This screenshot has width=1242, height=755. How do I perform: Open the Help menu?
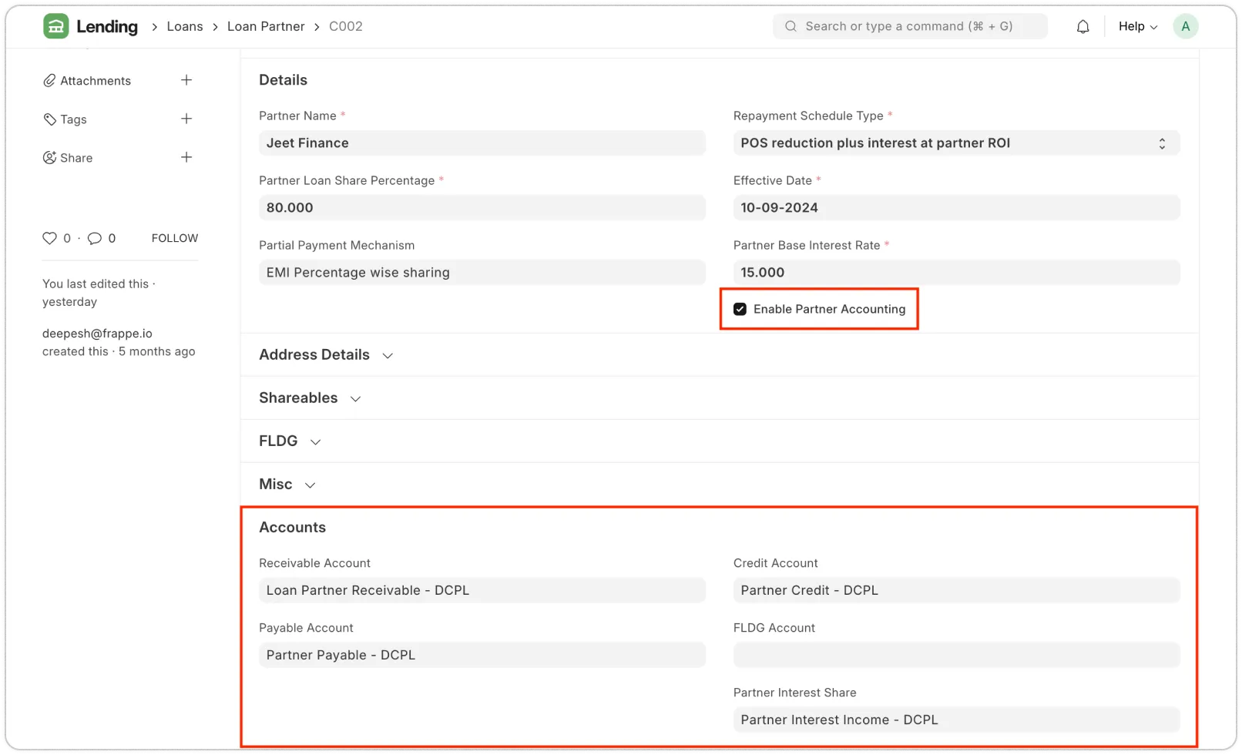click(1136, 25)
